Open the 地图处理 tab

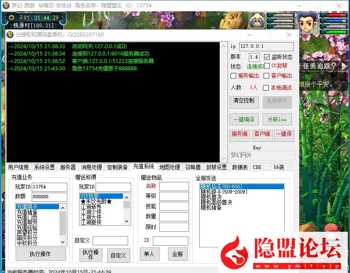coord(170,167)
